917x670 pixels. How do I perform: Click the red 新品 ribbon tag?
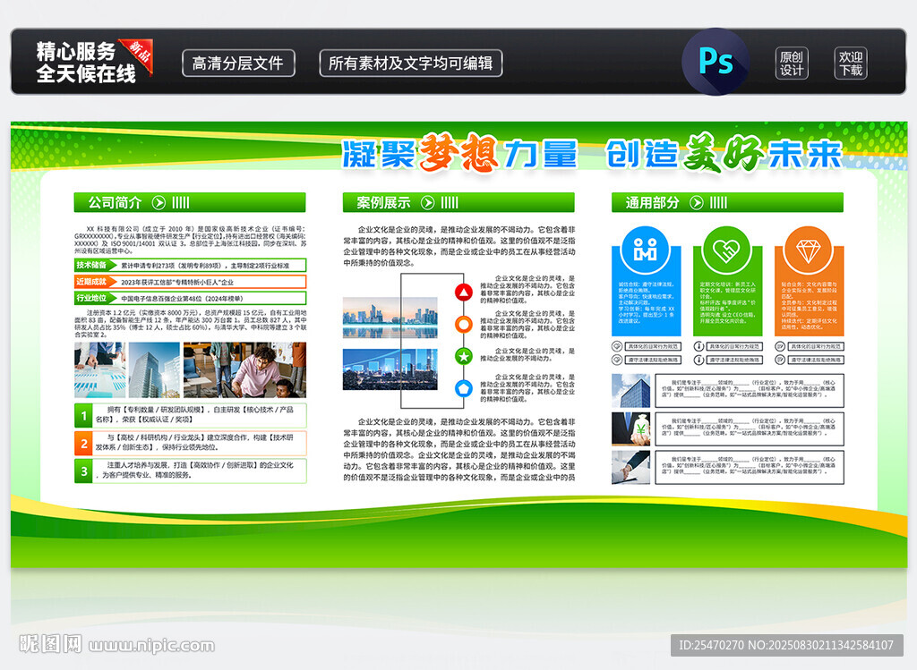click(x=139, y=55)
